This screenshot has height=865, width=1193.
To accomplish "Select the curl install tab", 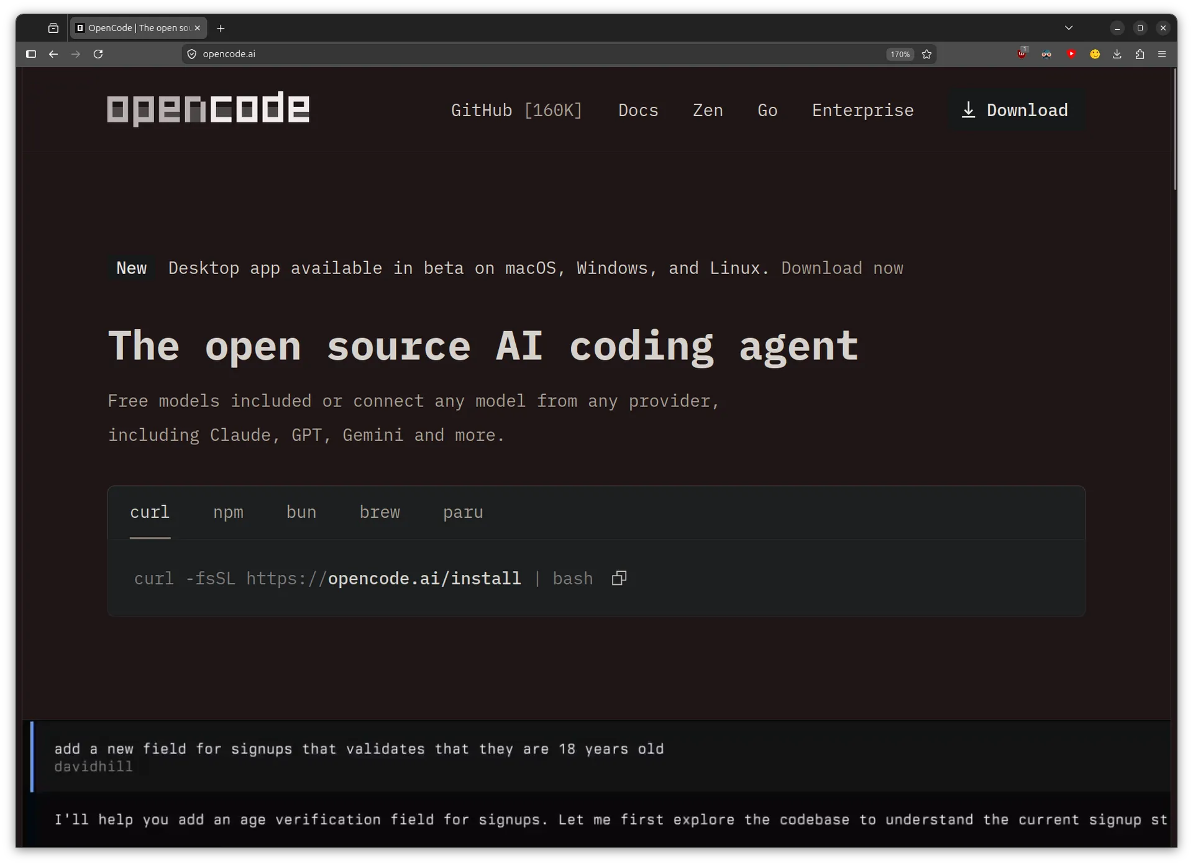I will (x=150, y=512).
